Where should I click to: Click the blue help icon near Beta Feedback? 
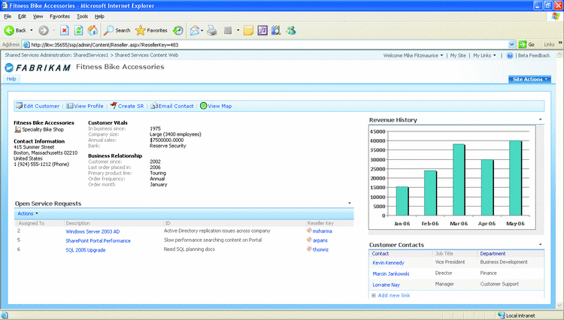[x=510, y=56]
